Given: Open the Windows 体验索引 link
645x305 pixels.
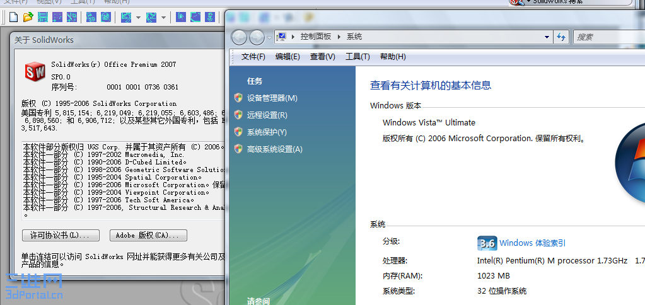Looking at the screenshot, I should 532,243.
